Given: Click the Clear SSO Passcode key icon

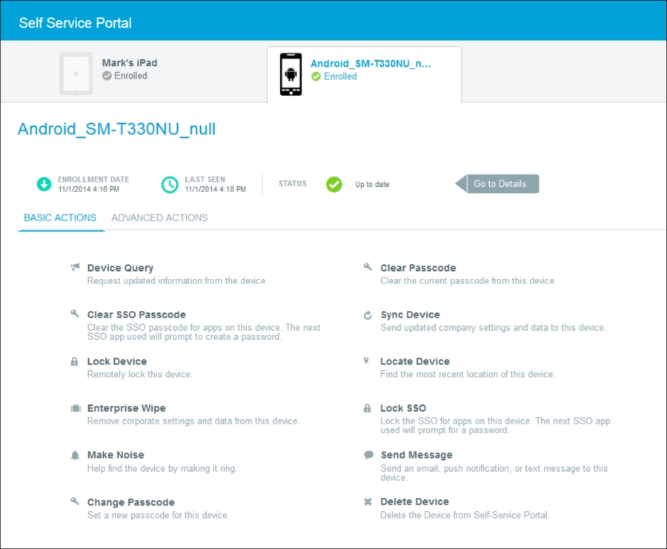Looking at the screenshot, I should (x=75, y=314).
